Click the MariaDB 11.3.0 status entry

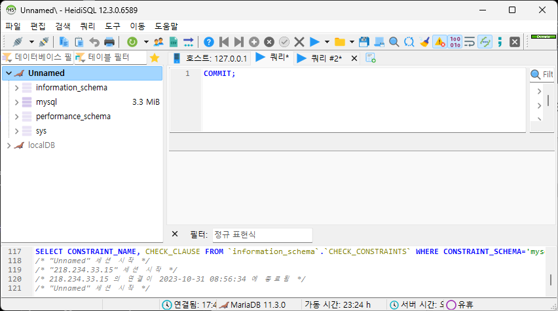click(253, 305)
